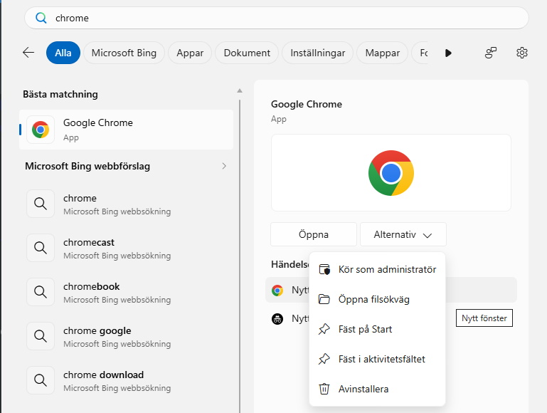Click the incognito icon action
The width and height of the screenshot is (547, 413).
coord(277,319)
